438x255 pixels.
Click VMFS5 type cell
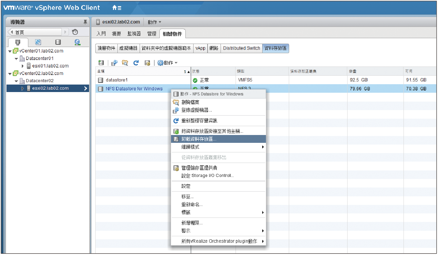click(245, 80)
